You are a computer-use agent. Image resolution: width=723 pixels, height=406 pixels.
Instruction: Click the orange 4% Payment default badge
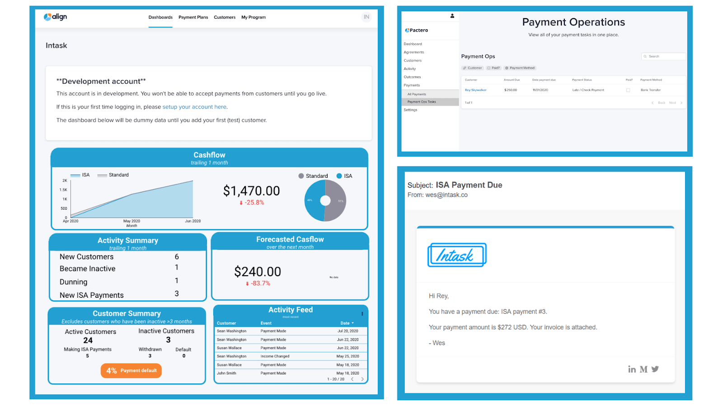(x=131, y=371)
